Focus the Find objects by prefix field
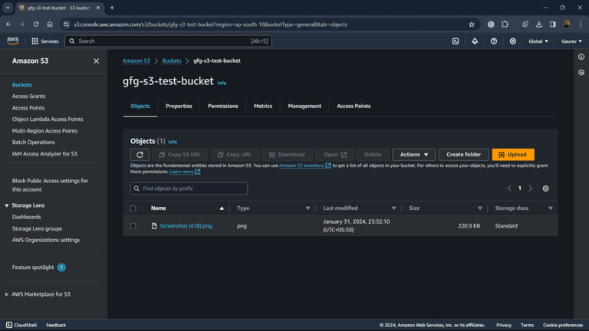This screenshot has height=331, width=589. (189, 188)
